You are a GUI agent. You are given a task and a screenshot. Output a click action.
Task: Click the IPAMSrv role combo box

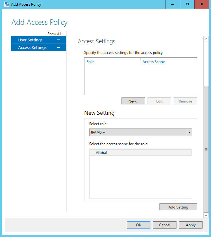point(140,132)
